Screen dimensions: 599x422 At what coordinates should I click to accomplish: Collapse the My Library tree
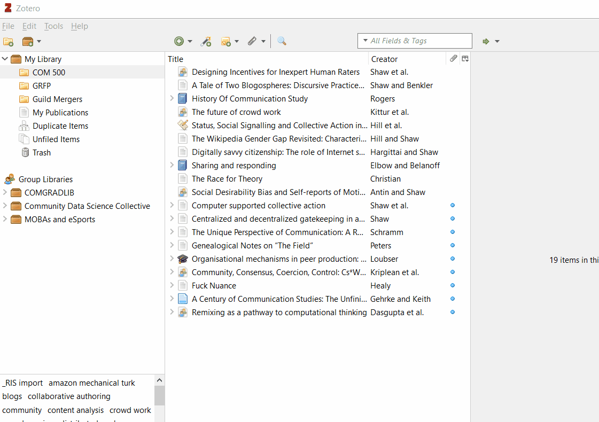[5, 59]
